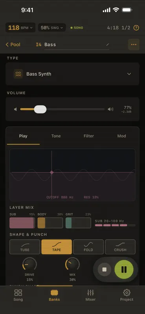Viewport: 145px width, 314px height.
Task: Open the 118 BPM tempo dropdown
Action: (20, 27)
